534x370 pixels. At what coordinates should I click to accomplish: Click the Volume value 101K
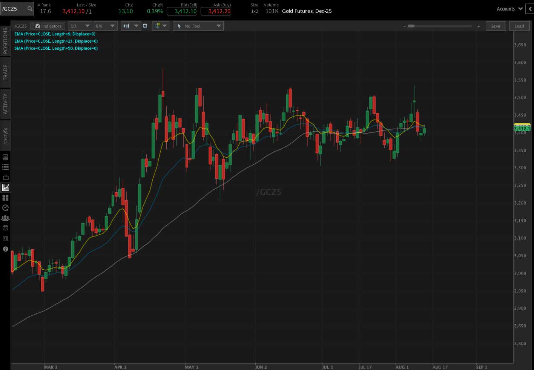pos(272,11)
